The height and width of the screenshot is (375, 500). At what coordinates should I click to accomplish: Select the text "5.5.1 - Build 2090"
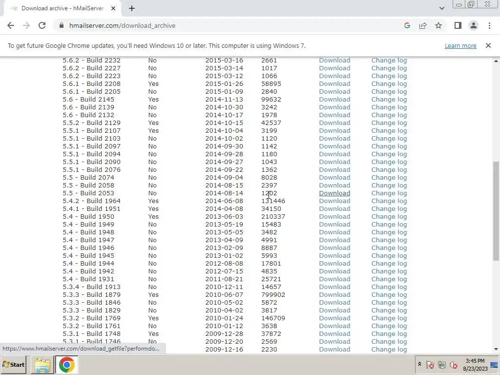coord(91,162)
